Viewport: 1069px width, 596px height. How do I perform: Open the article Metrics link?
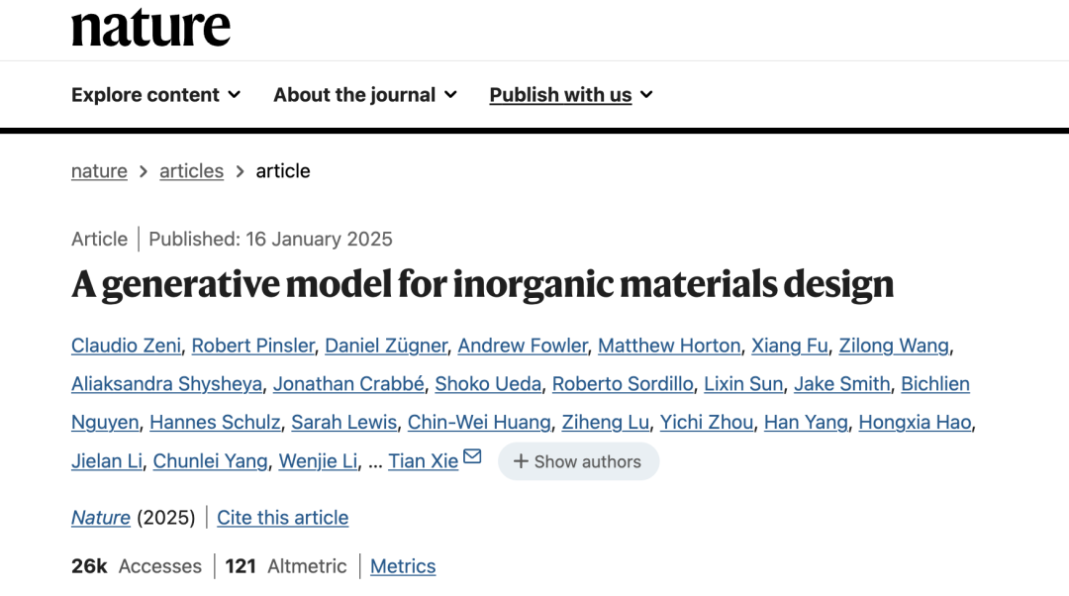pyautogui.click(x=403, y=566)
